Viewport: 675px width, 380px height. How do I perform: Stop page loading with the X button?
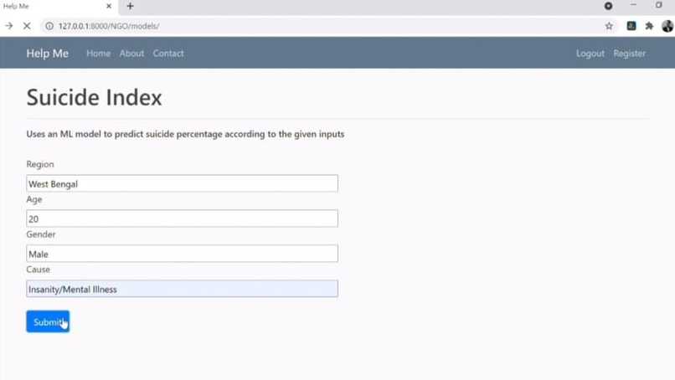click(27, 26)
